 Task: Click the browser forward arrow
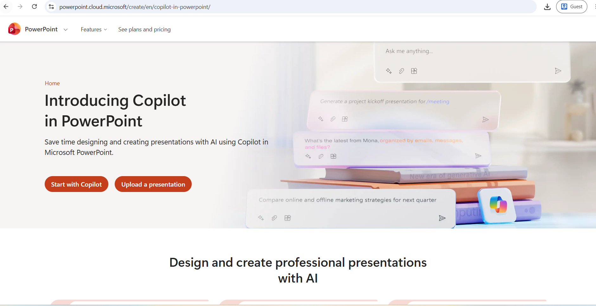20,7
